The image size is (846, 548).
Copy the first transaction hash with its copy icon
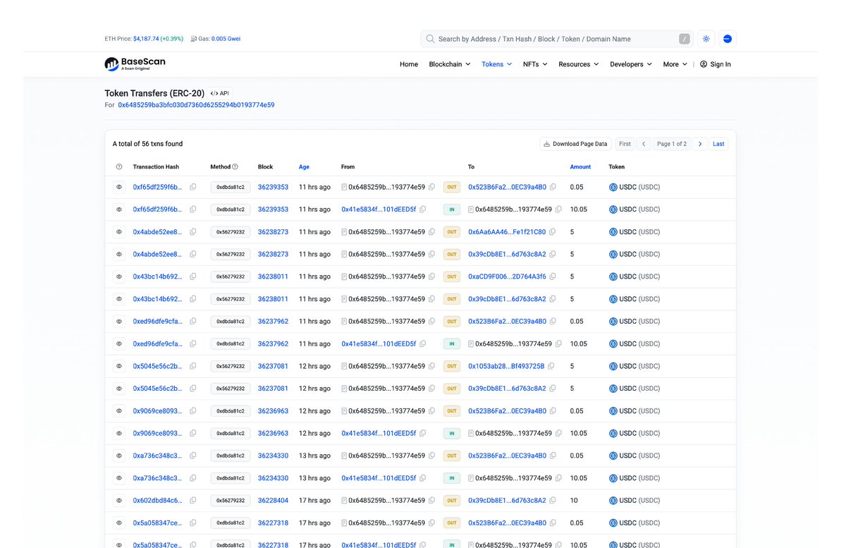pos(193,186)
